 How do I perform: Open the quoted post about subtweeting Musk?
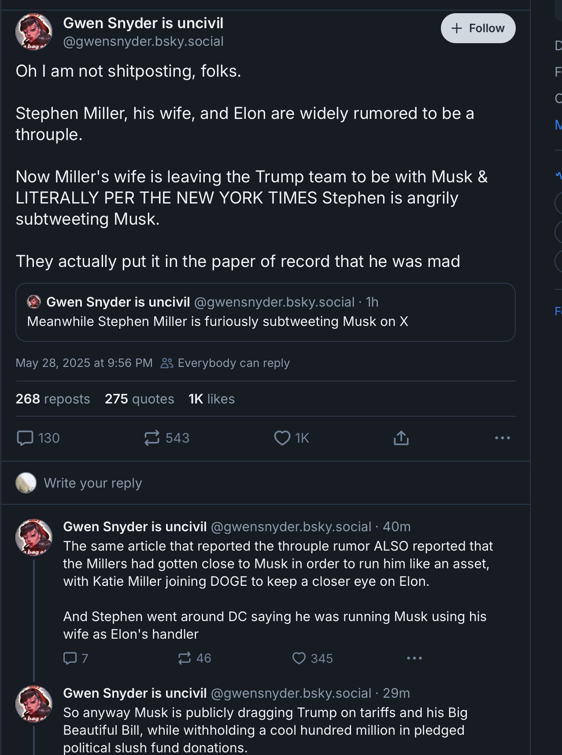266,312
